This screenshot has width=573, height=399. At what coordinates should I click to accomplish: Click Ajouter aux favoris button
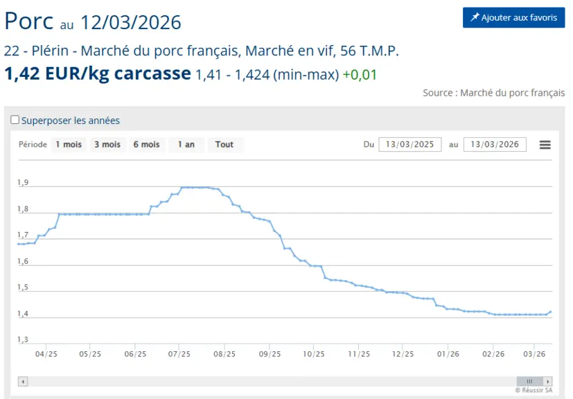pyautogui.click(x=514, y=17)
